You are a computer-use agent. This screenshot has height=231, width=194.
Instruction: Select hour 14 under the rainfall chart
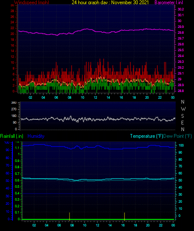tap(110, 225)
